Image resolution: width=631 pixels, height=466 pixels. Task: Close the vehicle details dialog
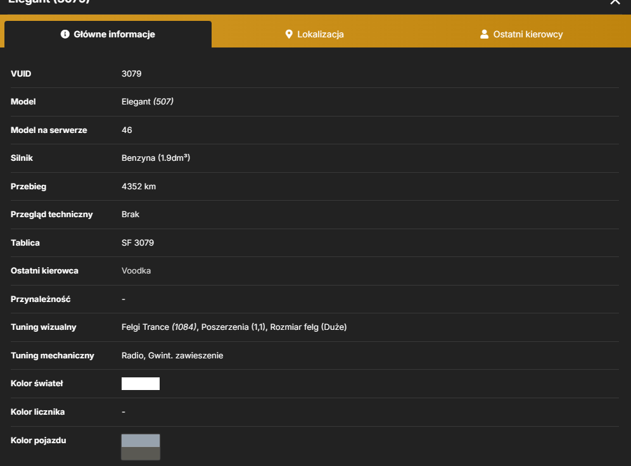pos(615,2)
